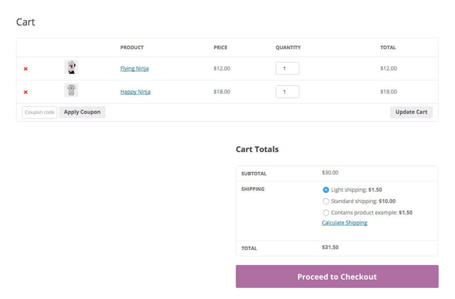This screenshot has height=299, width=455.
Task: Open the Happy Ninja t-shirt thumbnail
Action: pos(71,90)
